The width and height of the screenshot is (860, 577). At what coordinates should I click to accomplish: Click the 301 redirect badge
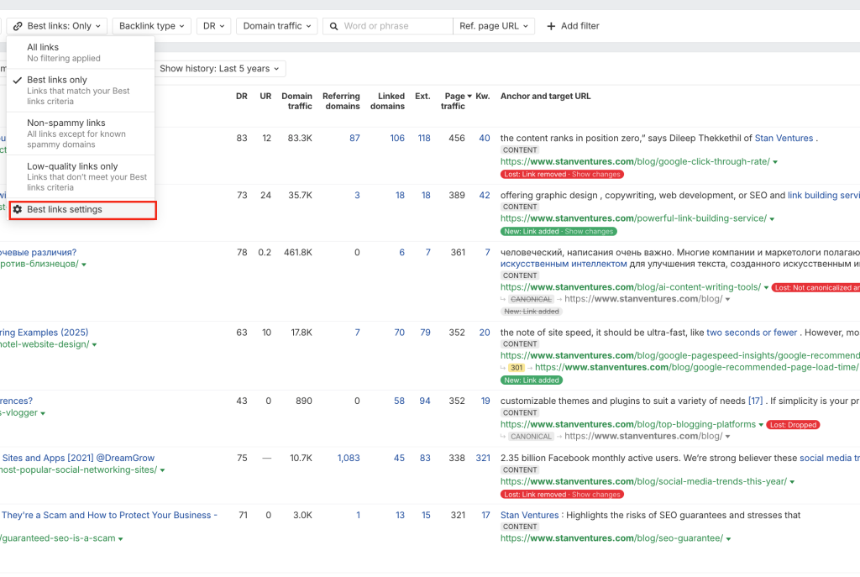(x=517, y=367)
